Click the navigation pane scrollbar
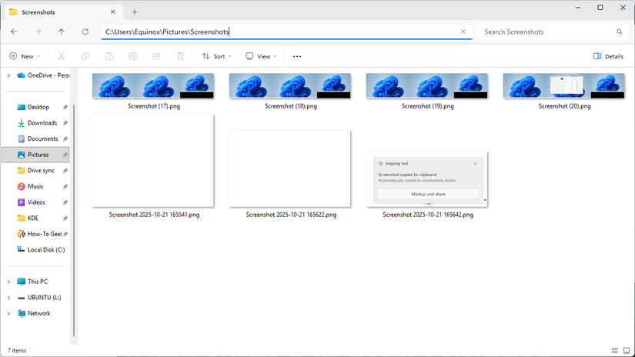This screenshot has height=357, width=635. (74, 221)
